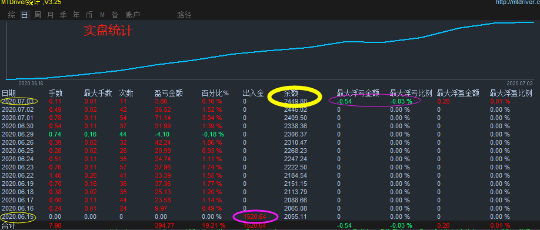Click the balance value 2055.11
Viewport: 540px width, 230px height.
[x=295, y=216]
